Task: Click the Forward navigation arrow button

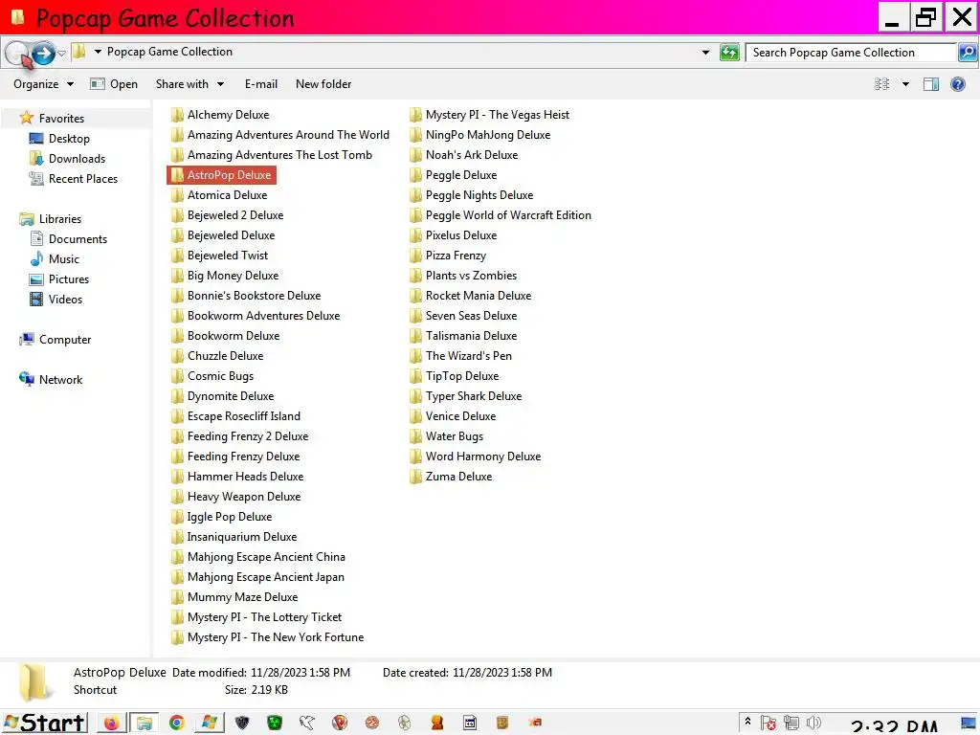Action: (x=43, y=54)
